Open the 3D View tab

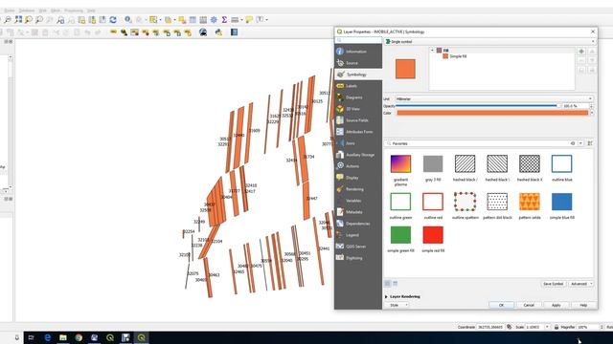[x=358, y=109]
